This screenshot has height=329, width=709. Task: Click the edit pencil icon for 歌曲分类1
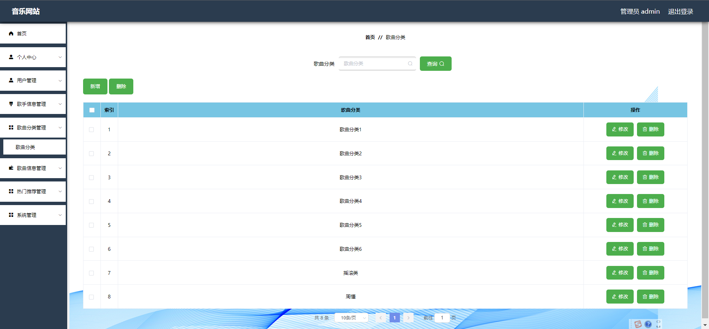[614, 129]
